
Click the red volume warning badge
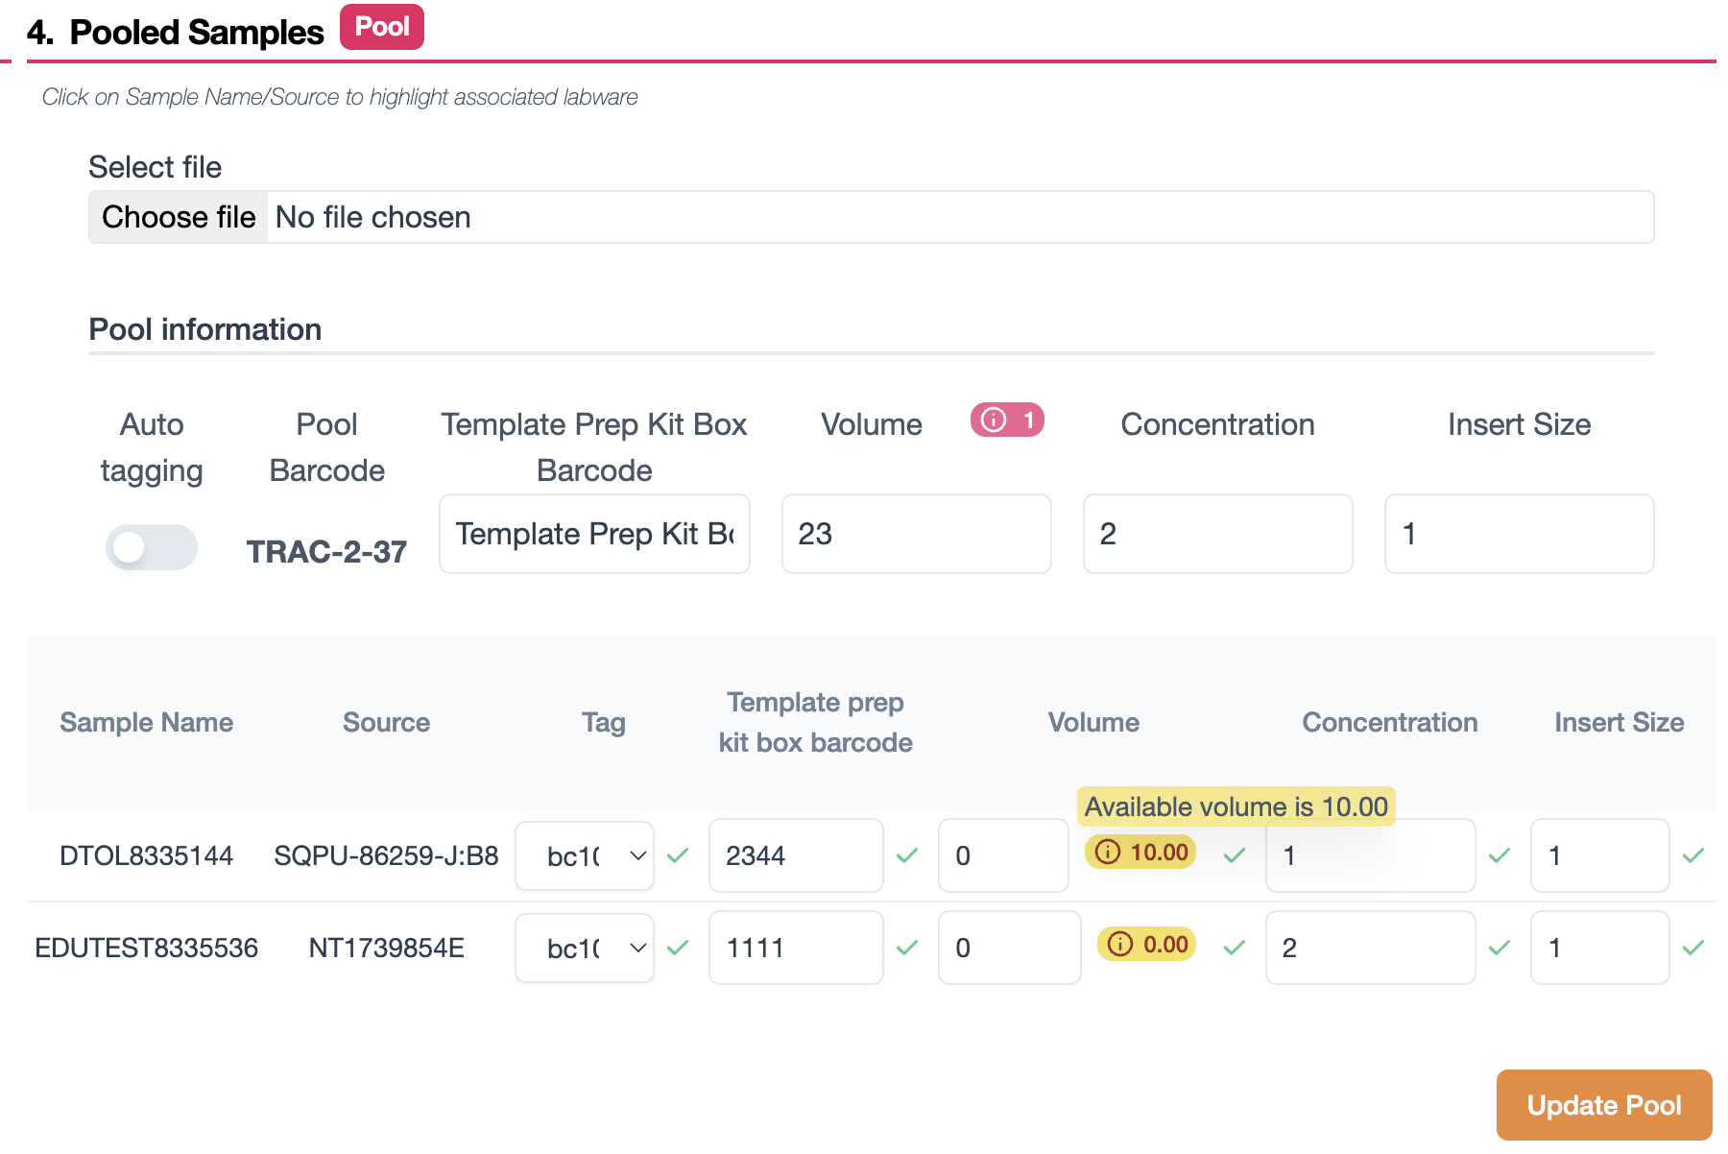(x=1006, y=421)
